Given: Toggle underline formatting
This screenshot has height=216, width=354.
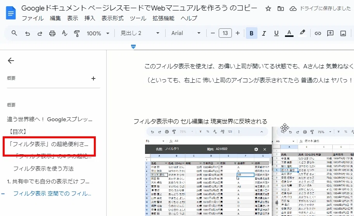Looking at the screenshot, I should (276, 33).
